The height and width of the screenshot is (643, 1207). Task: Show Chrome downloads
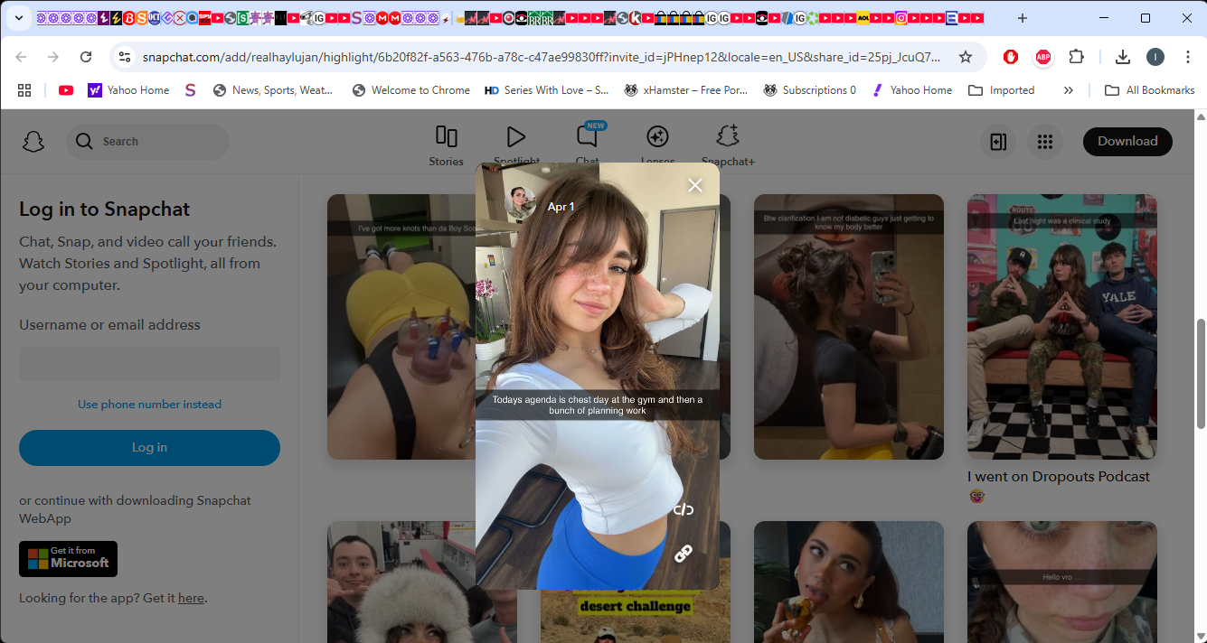[1123, 57]
